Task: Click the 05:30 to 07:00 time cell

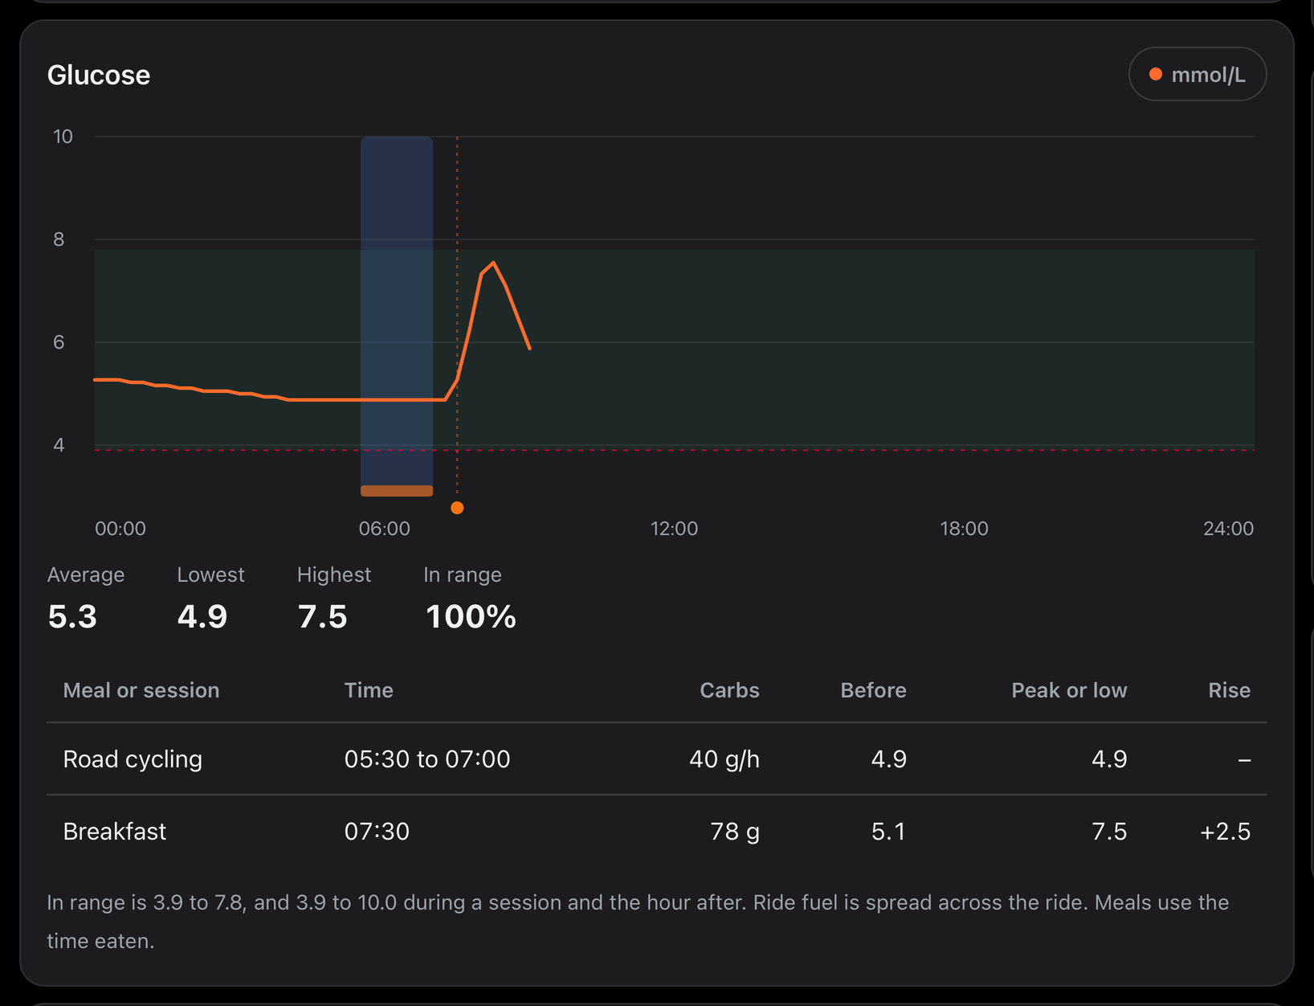Action: pyautogui.click(x=427, y=759)
